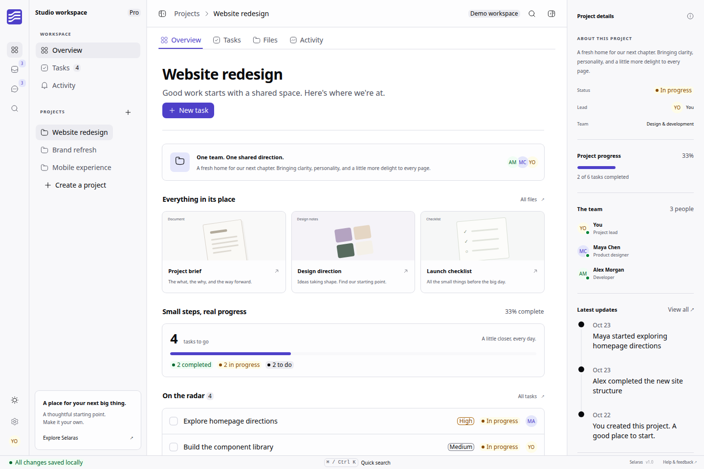Click the search icon in top bar
Viewport: 704px width, 469px height.
[x=532, y=14]
